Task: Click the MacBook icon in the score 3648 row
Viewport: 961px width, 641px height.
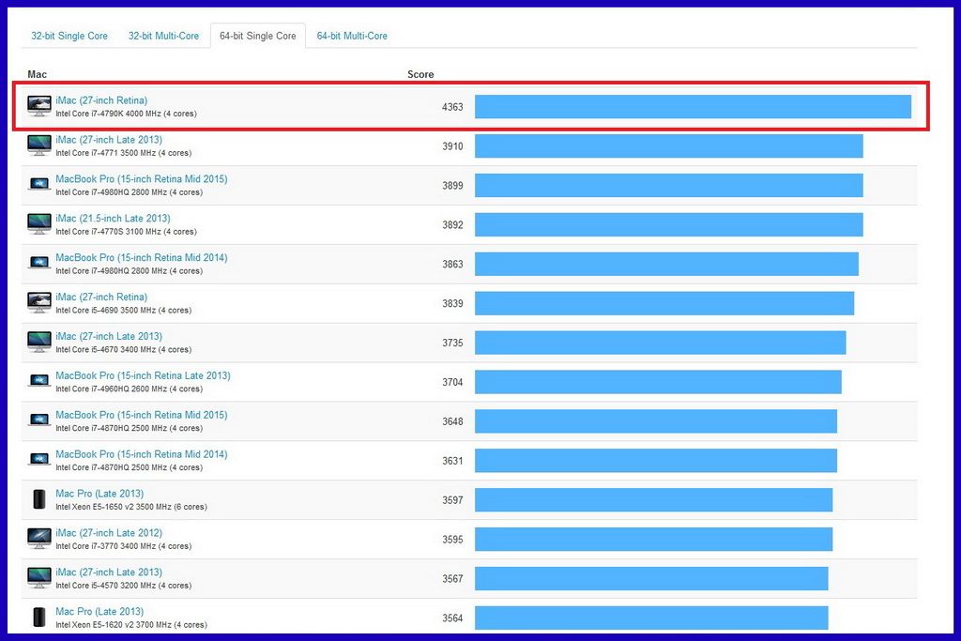Action: pyautogui.click(x=39, y=420)
